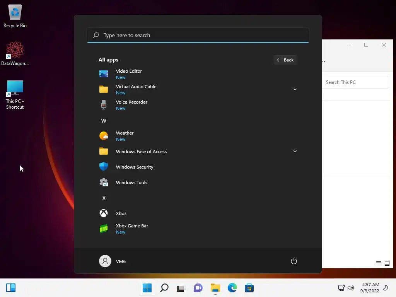Open the Windows Ease of Access folder icon
Viewport: 396px width, 297px height.
(x=104, y=151)
